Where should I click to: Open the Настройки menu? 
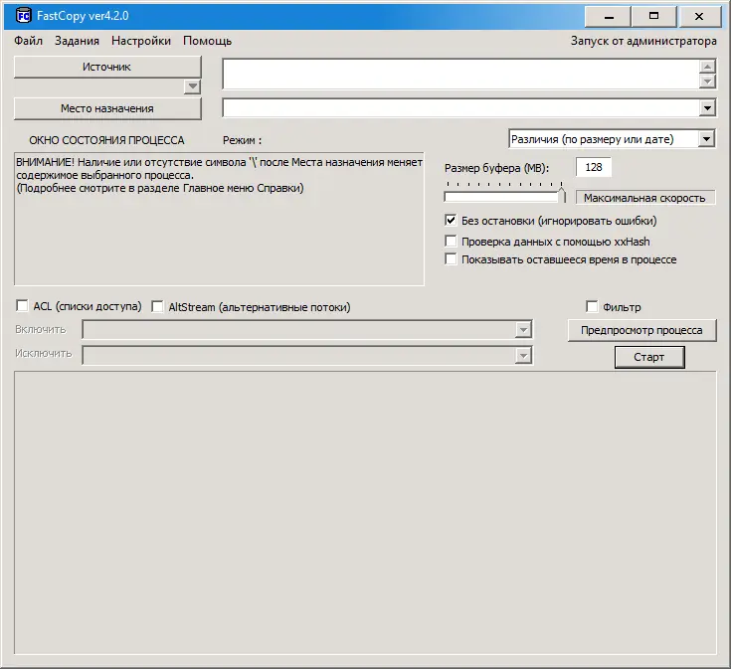[141, 41]
